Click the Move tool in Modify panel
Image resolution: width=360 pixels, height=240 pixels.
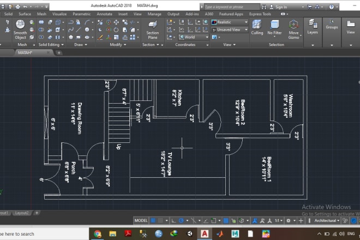pyautogui.click(x=116, y=22)
